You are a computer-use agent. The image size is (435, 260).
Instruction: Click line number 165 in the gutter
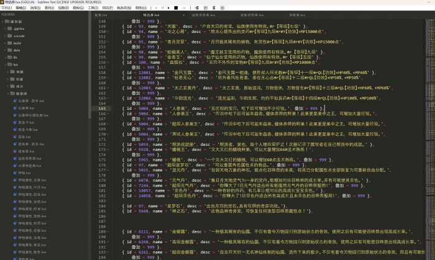coord(102,109)
